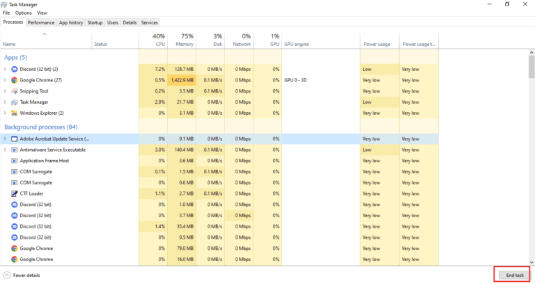The image size is (535, 284).
Task: Click the Fewer details label
Action: 26,275
